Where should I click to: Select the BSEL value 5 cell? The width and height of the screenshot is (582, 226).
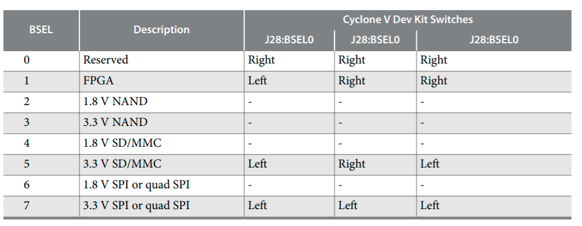[26, 164]
